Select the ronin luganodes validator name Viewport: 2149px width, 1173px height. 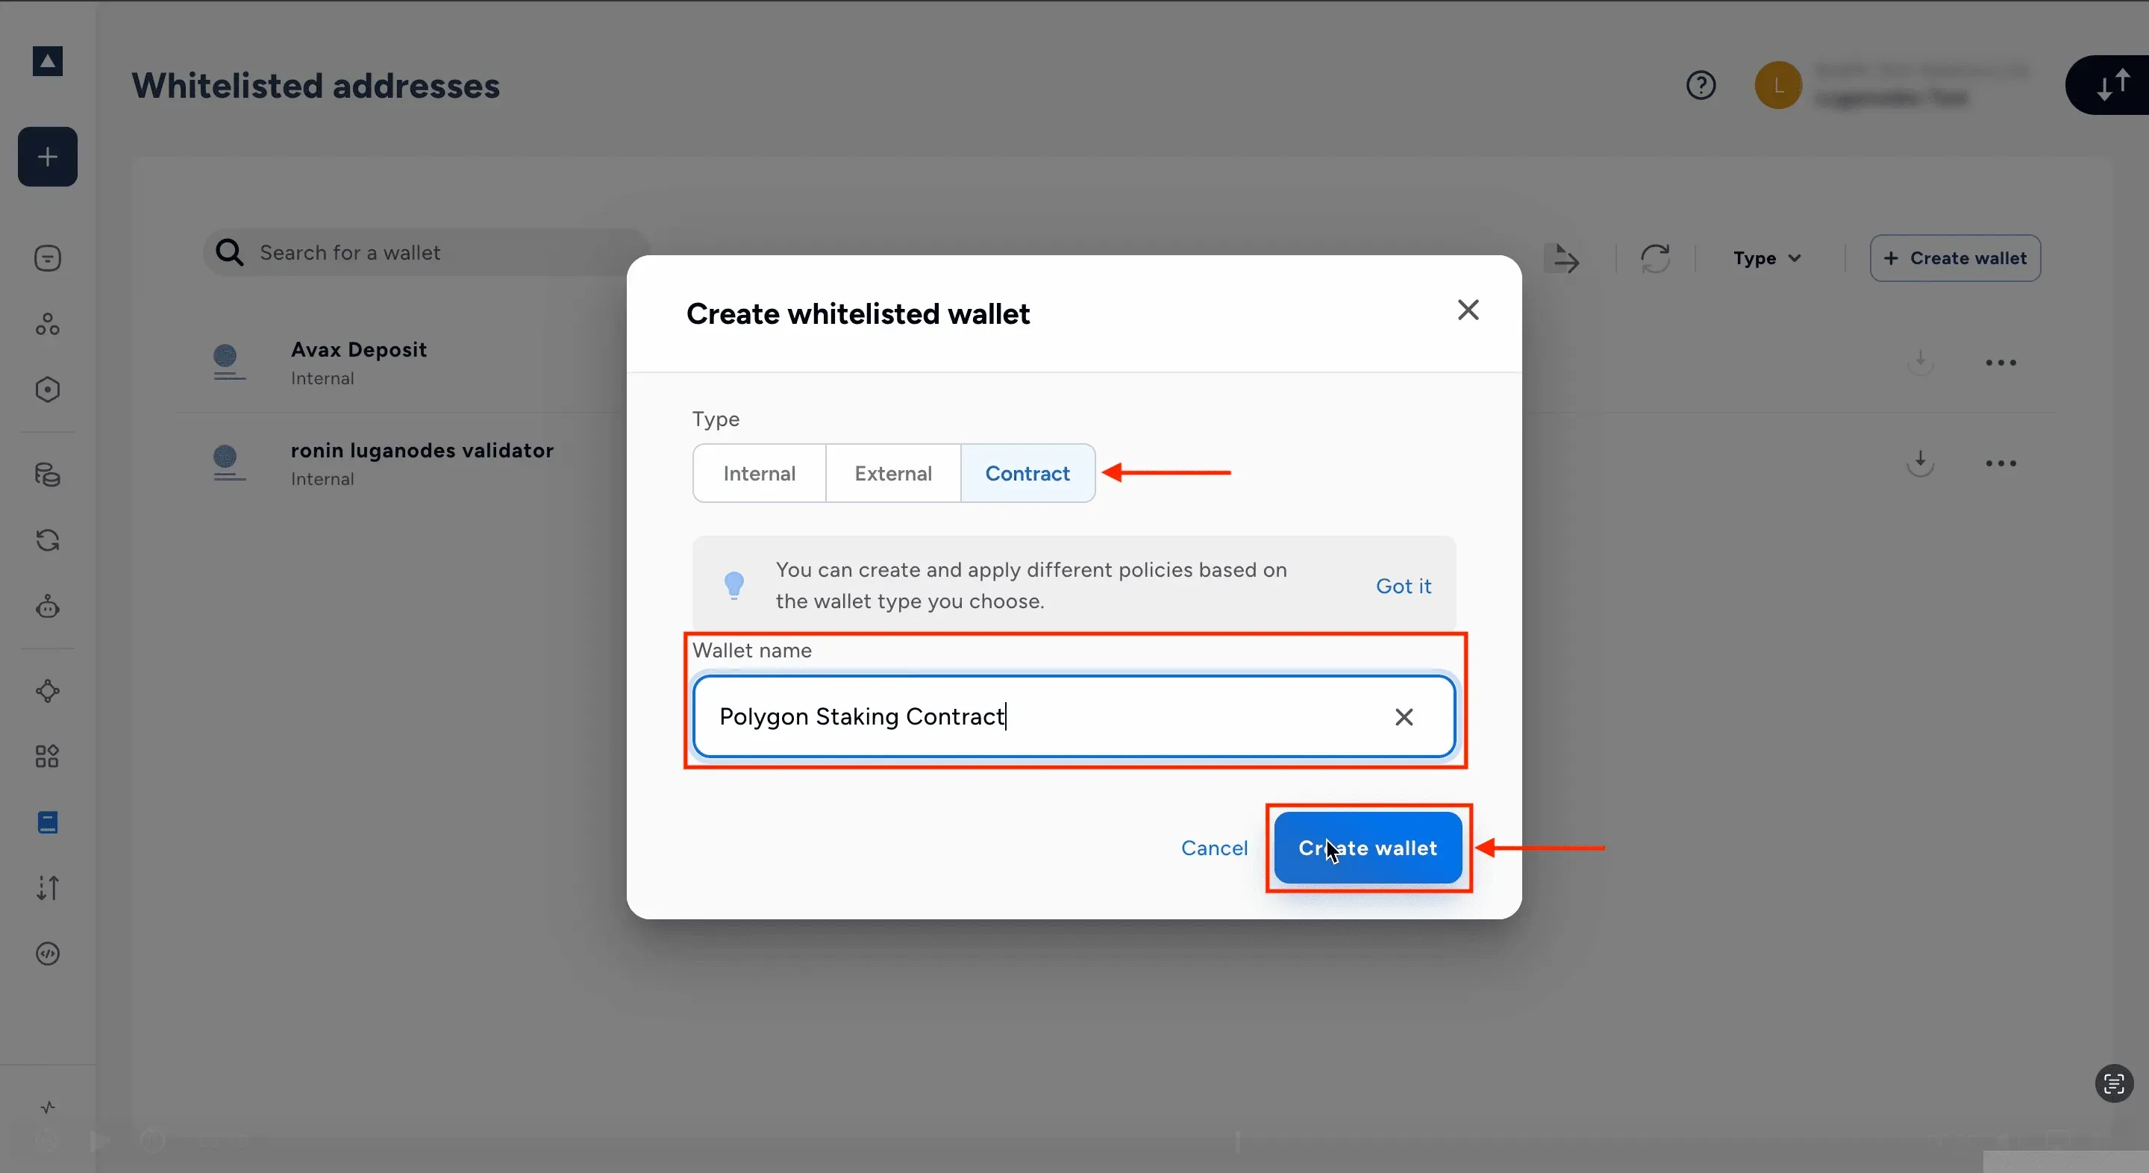(x=422, y=451)
